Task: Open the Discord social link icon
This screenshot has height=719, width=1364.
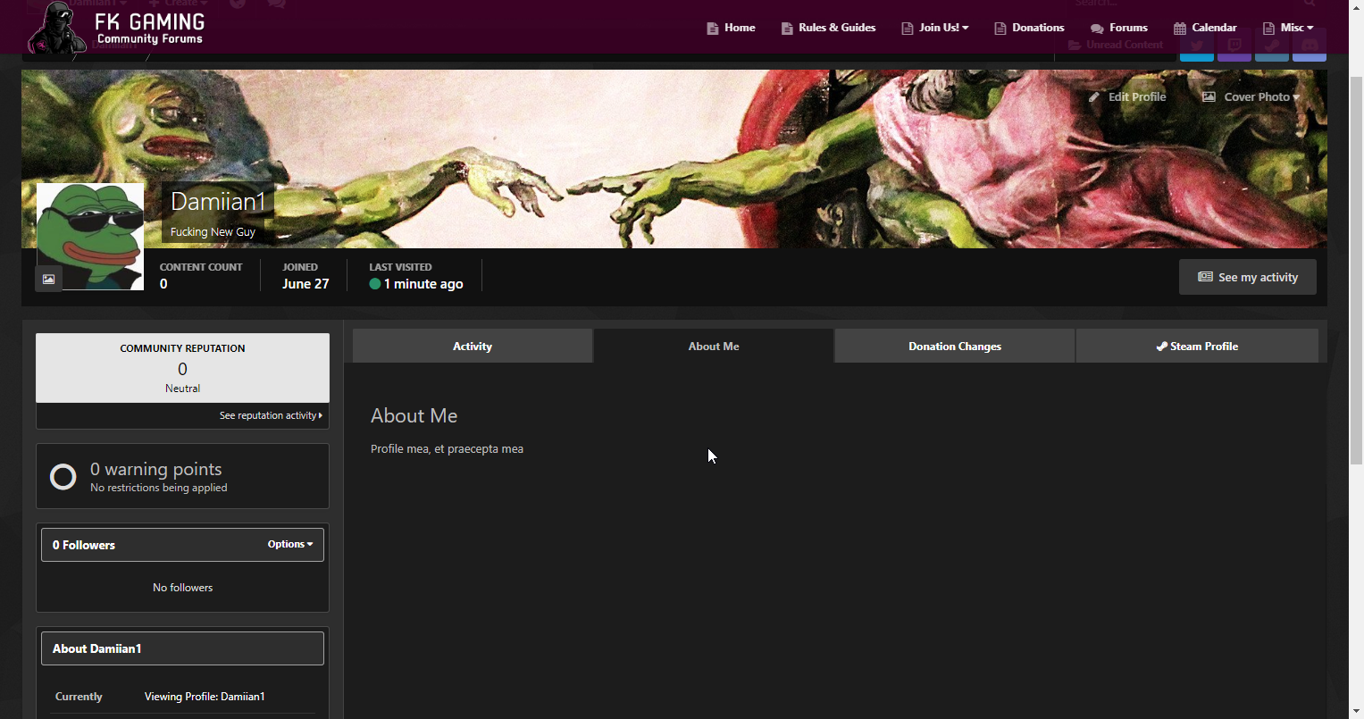Action: pos(1309,46)
